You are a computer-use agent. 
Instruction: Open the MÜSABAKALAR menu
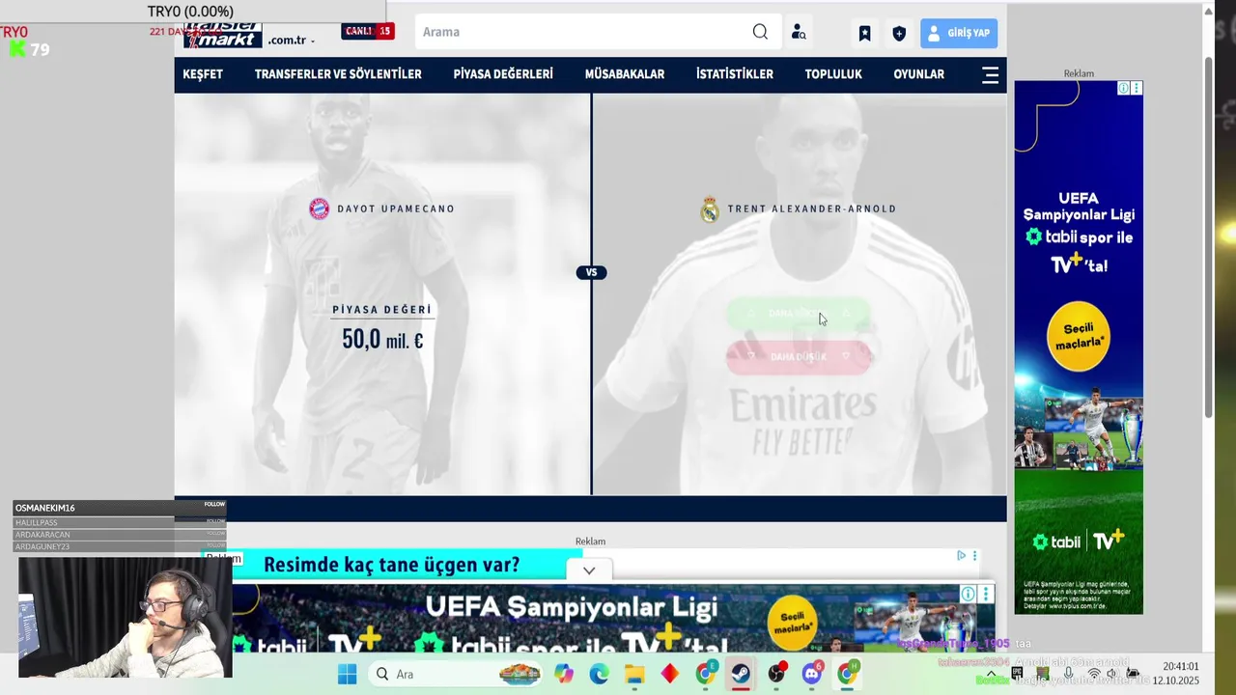tap(625, 74)
